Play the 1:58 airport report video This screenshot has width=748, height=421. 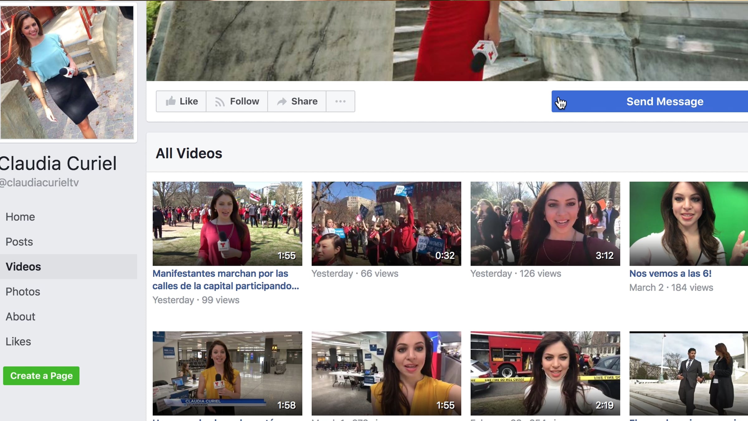tap(227, 373)
